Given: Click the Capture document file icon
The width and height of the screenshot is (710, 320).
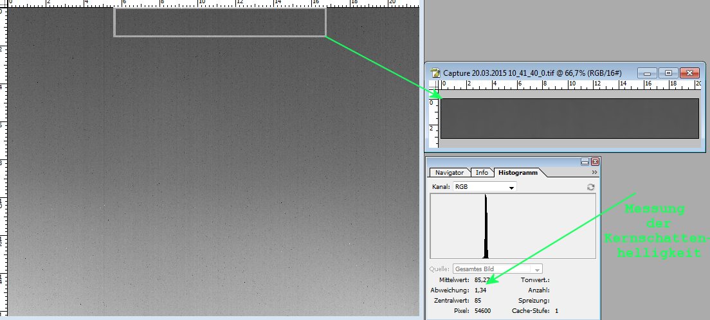Looking at the screenshot, I should click(436, 73).
